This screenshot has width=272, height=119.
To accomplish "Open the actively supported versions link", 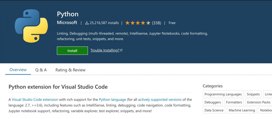I will pyautogui.click(x=160, y=99).
